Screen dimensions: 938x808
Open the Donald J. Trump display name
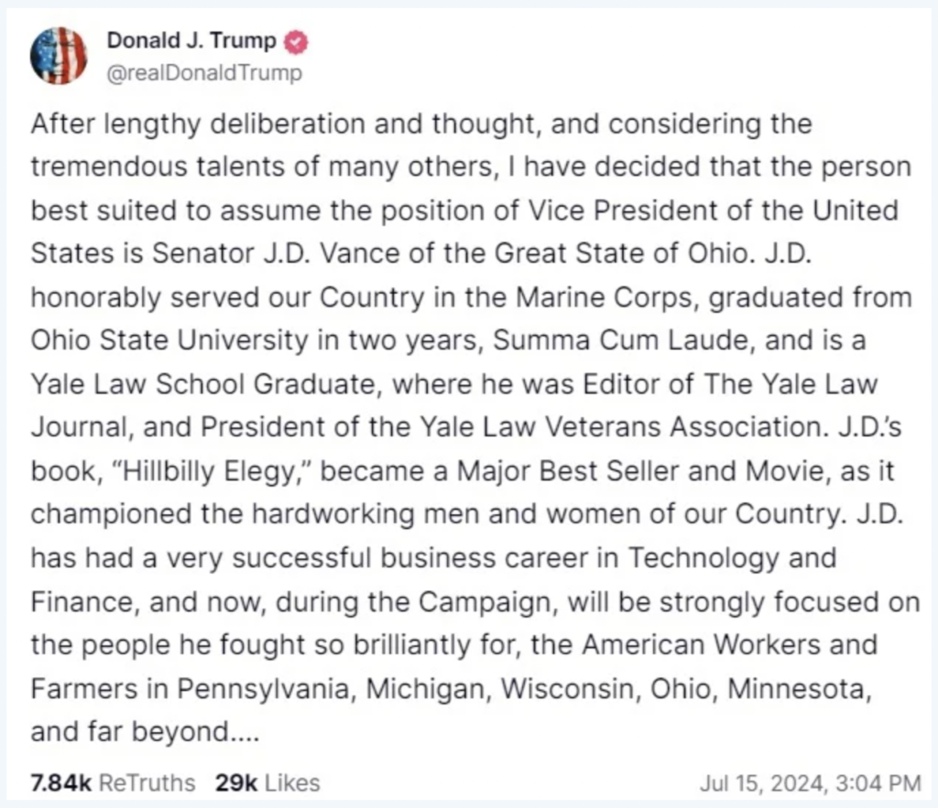point(191,40)
